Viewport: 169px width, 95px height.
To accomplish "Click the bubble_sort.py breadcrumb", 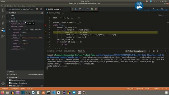I will tap(54, 13).
